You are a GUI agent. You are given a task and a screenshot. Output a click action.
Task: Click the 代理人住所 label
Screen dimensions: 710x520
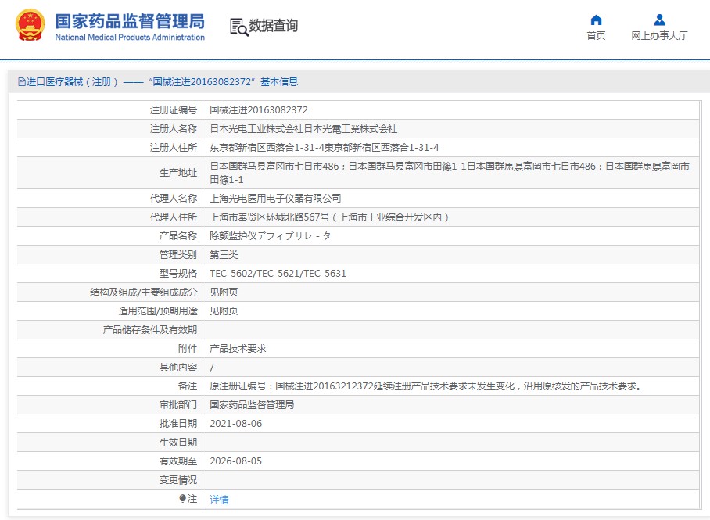pyautogui.click(x=174, y=217)
